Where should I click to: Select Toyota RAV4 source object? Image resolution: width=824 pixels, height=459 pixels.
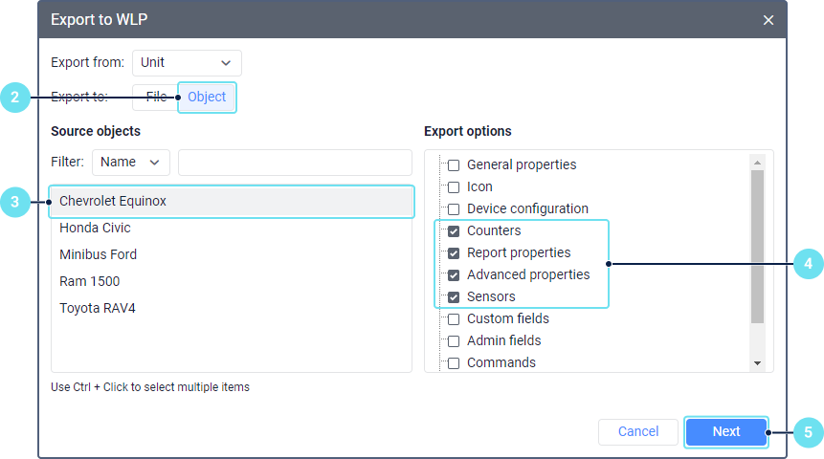tap(98, 308)
